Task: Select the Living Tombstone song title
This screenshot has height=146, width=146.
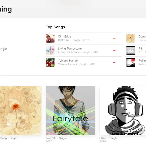Action: pos(70,48)
